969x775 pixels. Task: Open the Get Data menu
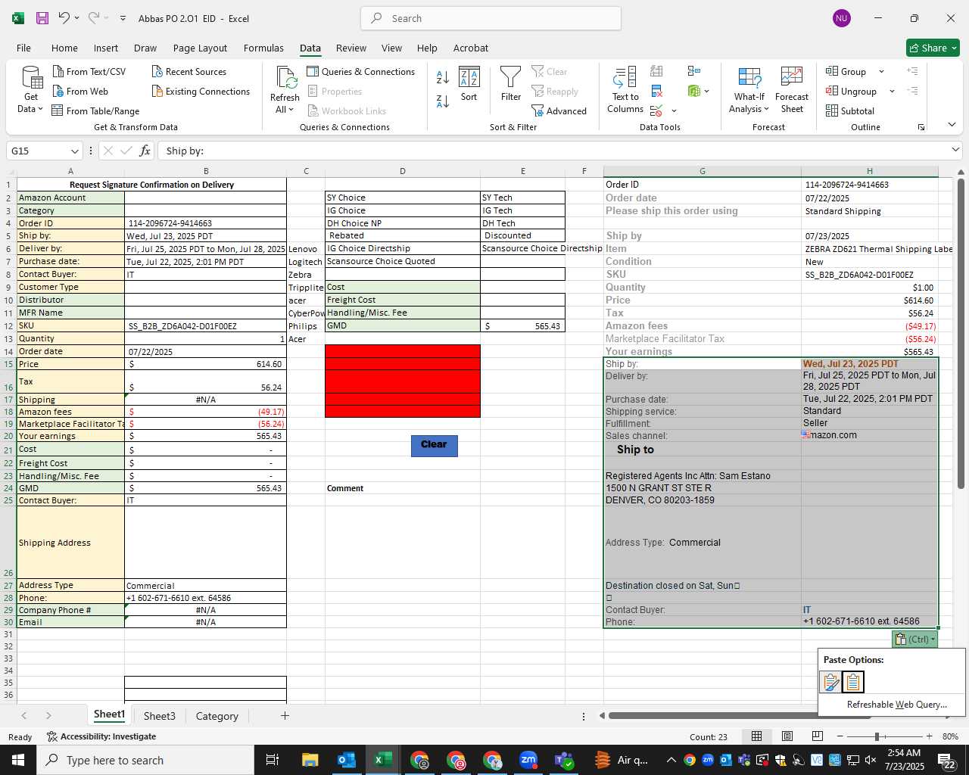pos(31,90)
